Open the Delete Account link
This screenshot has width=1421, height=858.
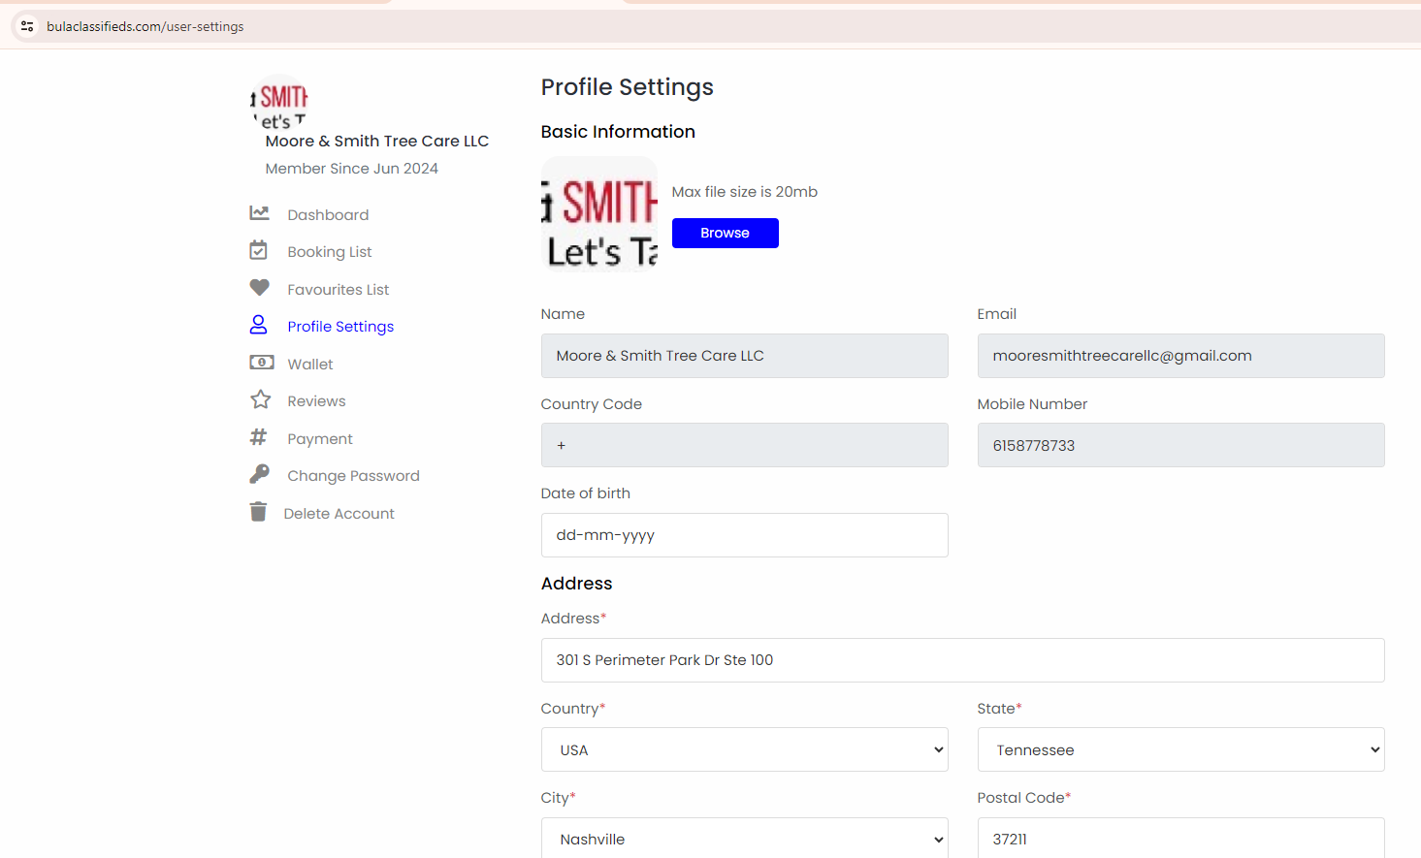coord(339,514)
